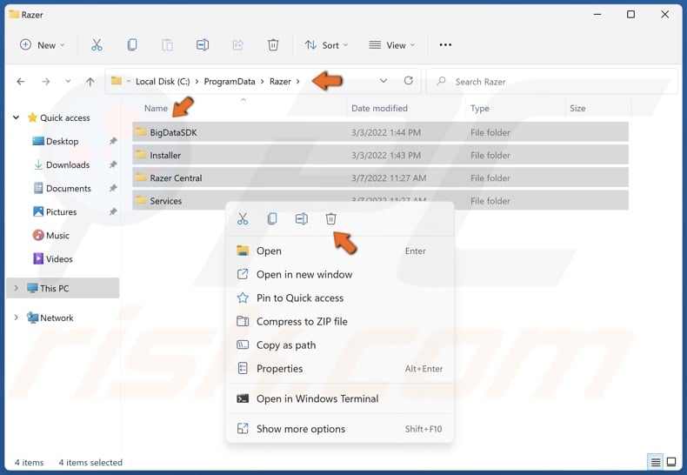Expand Network in navigation pane
The width and height of the screenshot is (687, 475).
[x=17, y=318]
